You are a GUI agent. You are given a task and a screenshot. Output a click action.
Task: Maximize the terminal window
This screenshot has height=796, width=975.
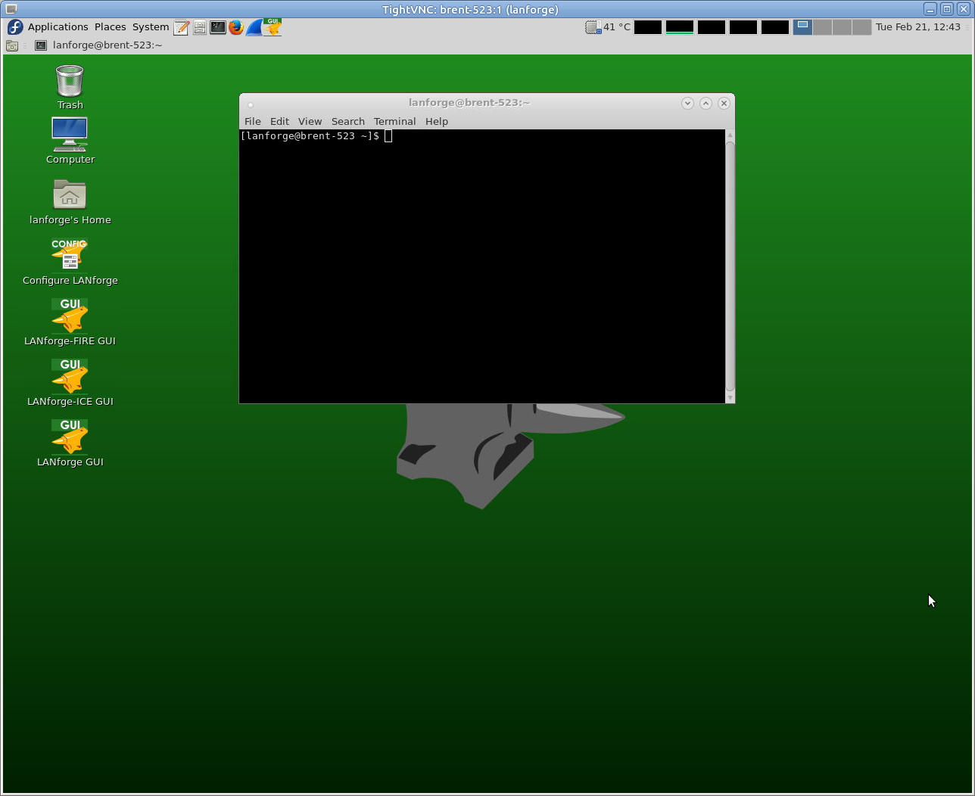click(706, 103)
